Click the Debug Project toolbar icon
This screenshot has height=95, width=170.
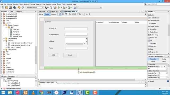(x=64, y=8)
